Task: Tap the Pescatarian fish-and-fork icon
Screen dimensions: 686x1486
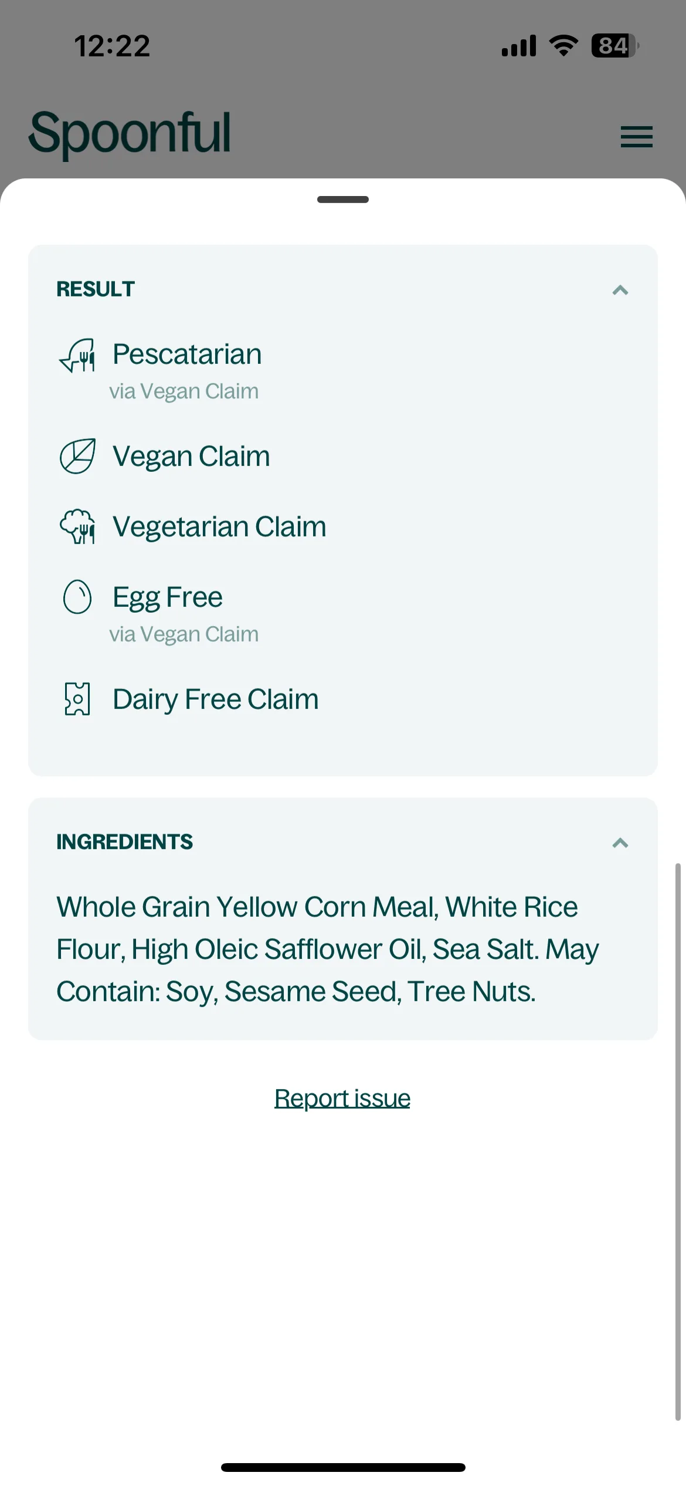Action: [77, 355]
